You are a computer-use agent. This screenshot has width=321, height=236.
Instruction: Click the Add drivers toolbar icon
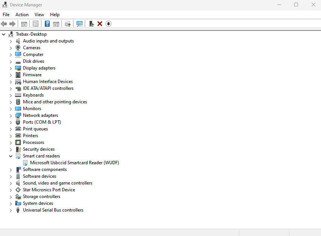click(91, 24)
